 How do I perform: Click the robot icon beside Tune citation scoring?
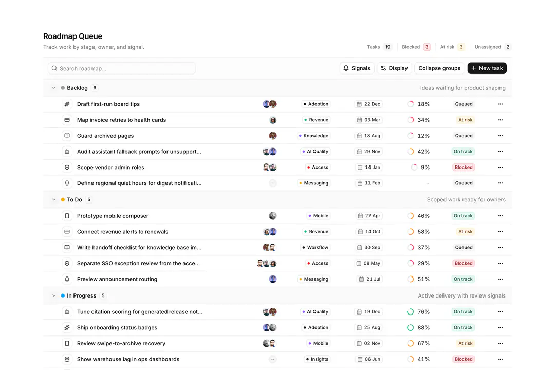click(x=67, y=312)
